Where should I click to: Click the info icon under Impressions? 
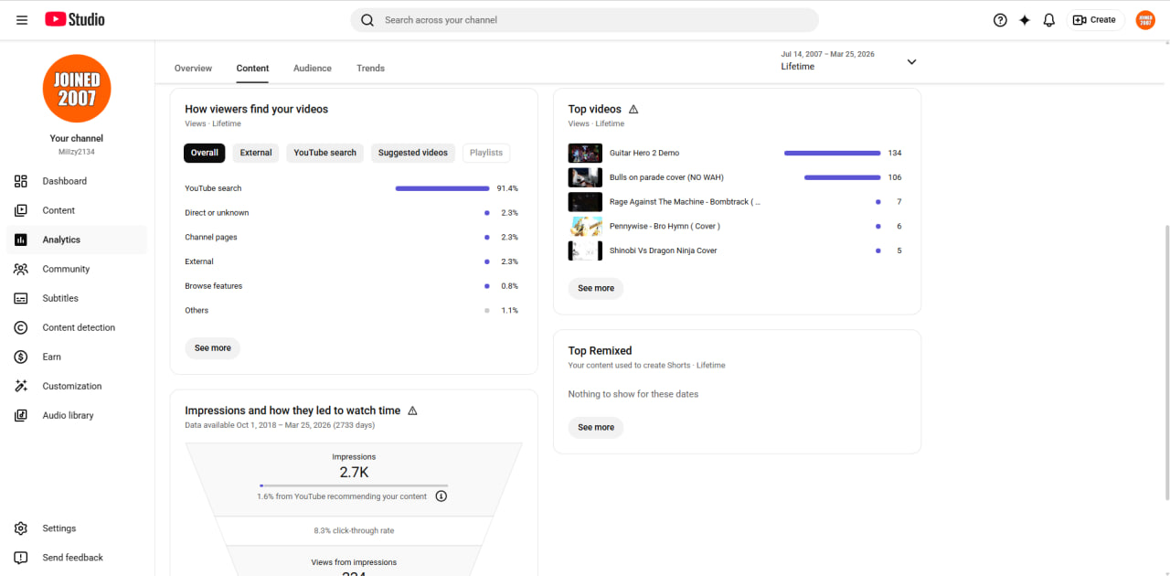point(441,496)
